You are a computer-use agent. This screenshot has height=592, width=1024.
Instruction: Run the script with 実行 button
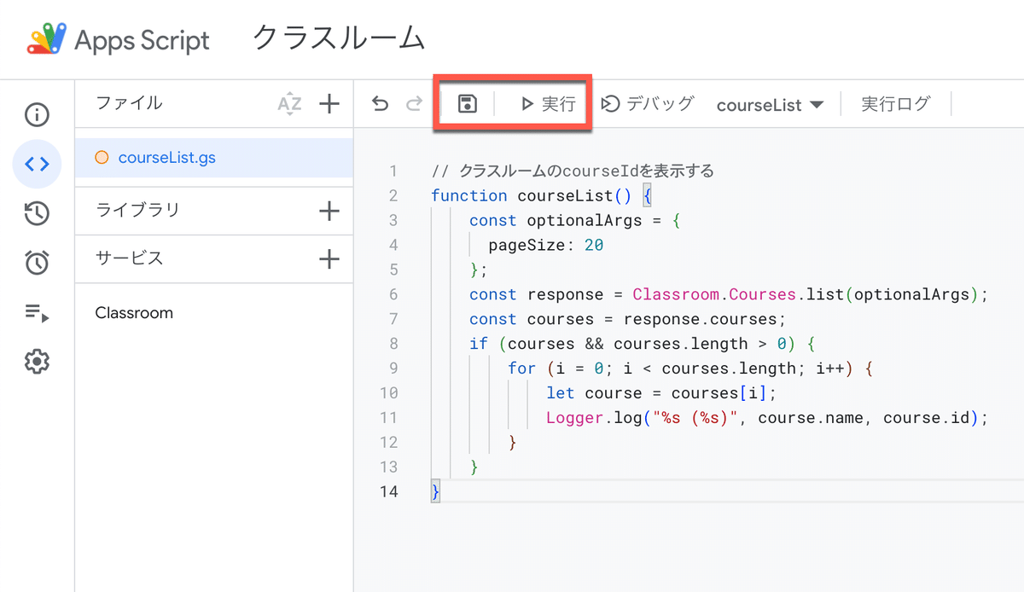pyautogui.click(x=547, y=104)
